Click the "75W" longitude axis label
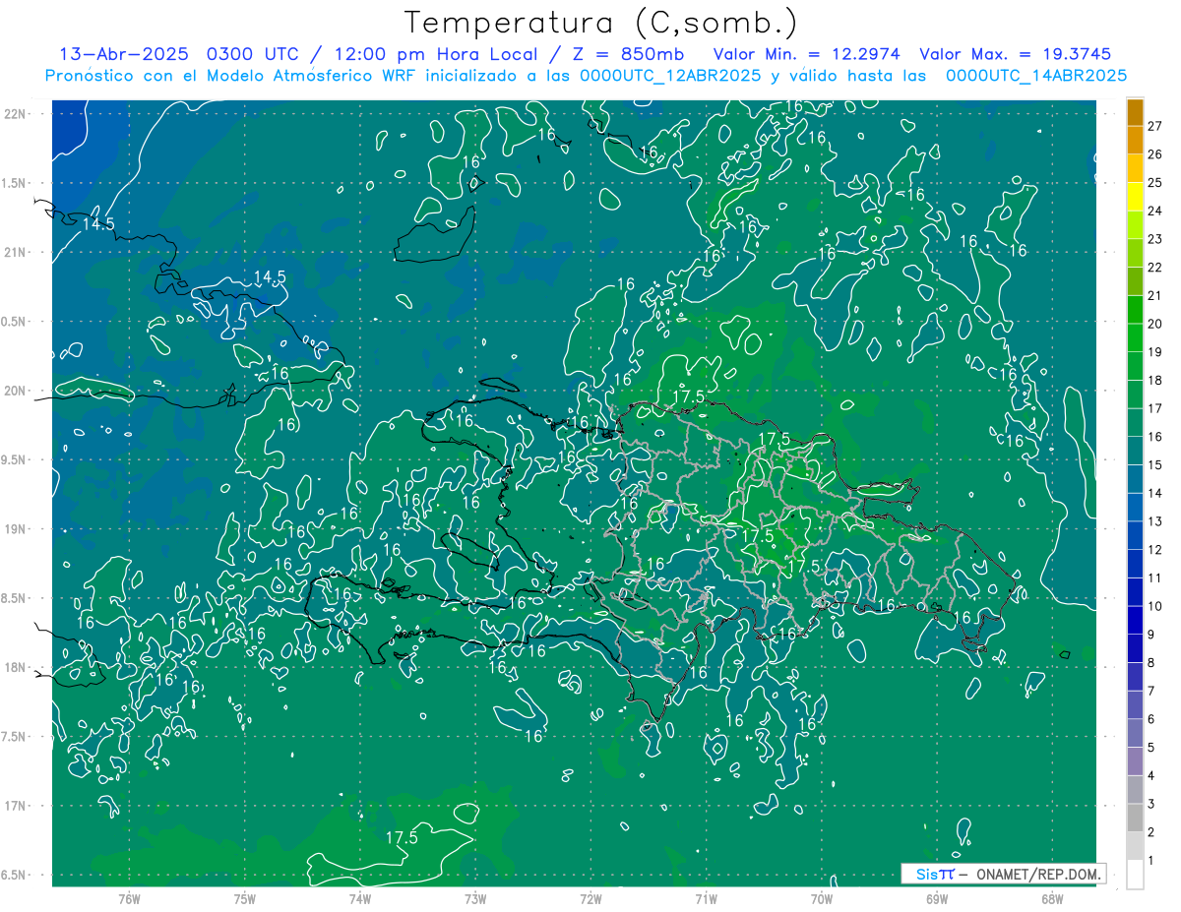 pos(245,899)
